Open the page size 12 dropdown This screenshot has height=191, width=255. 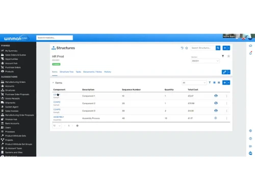click(57, 126)
